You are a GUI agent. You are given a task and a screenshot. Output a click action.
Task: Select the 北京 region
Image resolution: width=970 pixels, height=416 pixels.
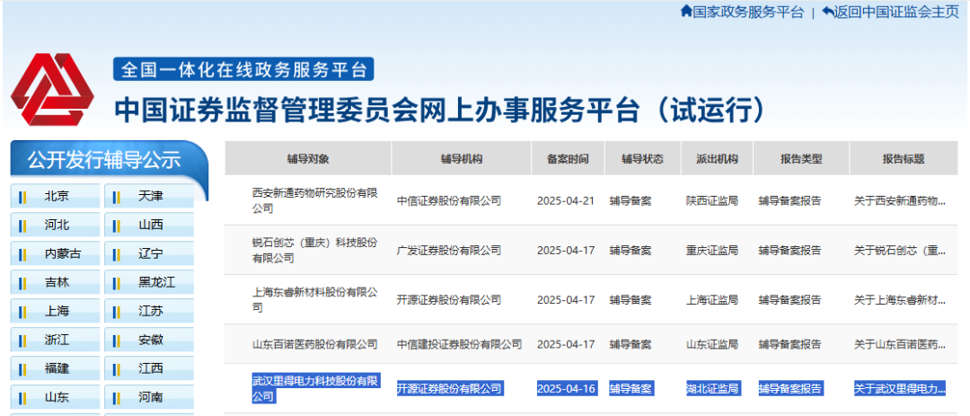pos(55,196)
